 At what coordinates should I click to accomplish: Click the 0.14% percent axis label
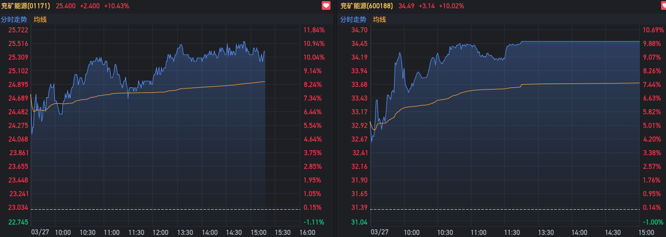(652, 208)
